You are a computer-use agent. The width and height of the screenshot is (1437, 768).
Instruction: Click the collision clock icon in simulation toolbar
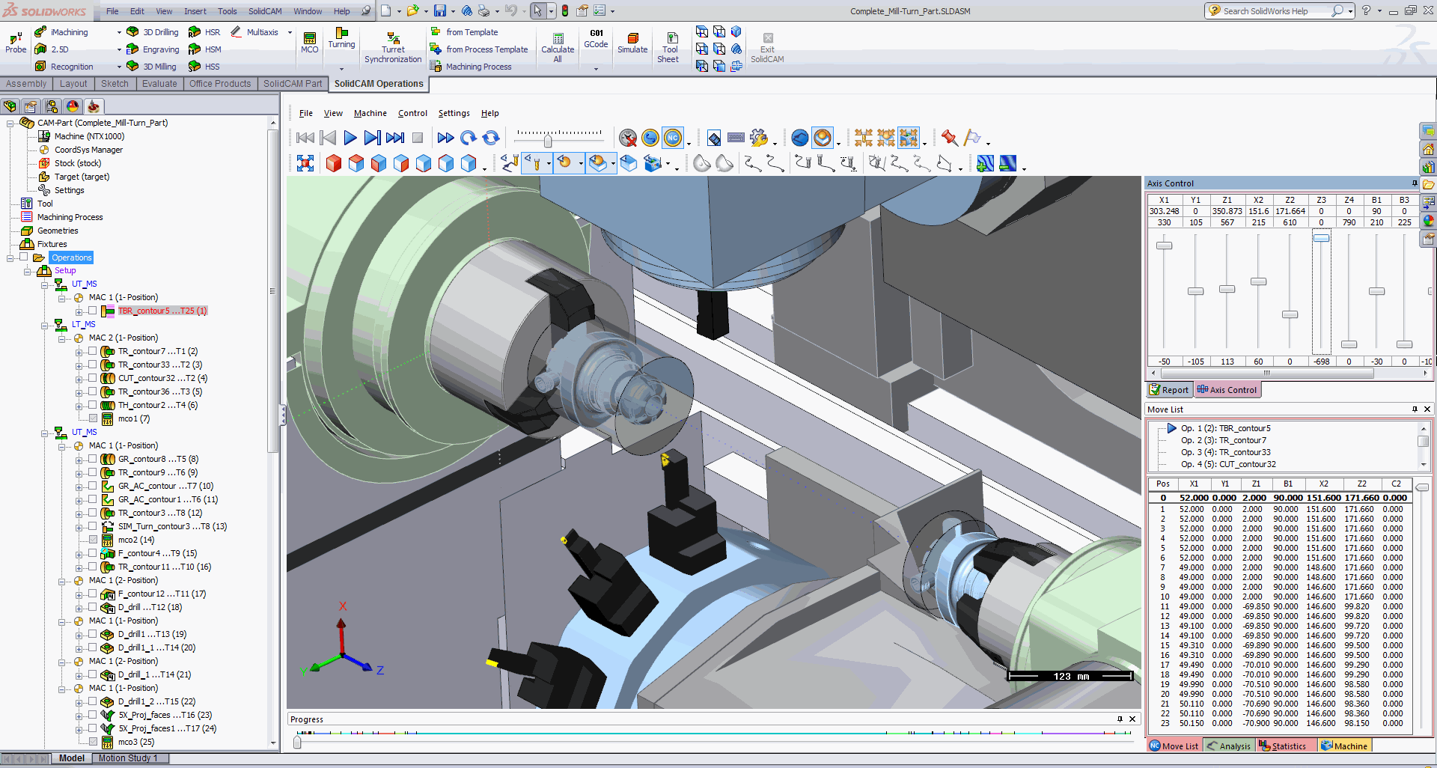628,138
